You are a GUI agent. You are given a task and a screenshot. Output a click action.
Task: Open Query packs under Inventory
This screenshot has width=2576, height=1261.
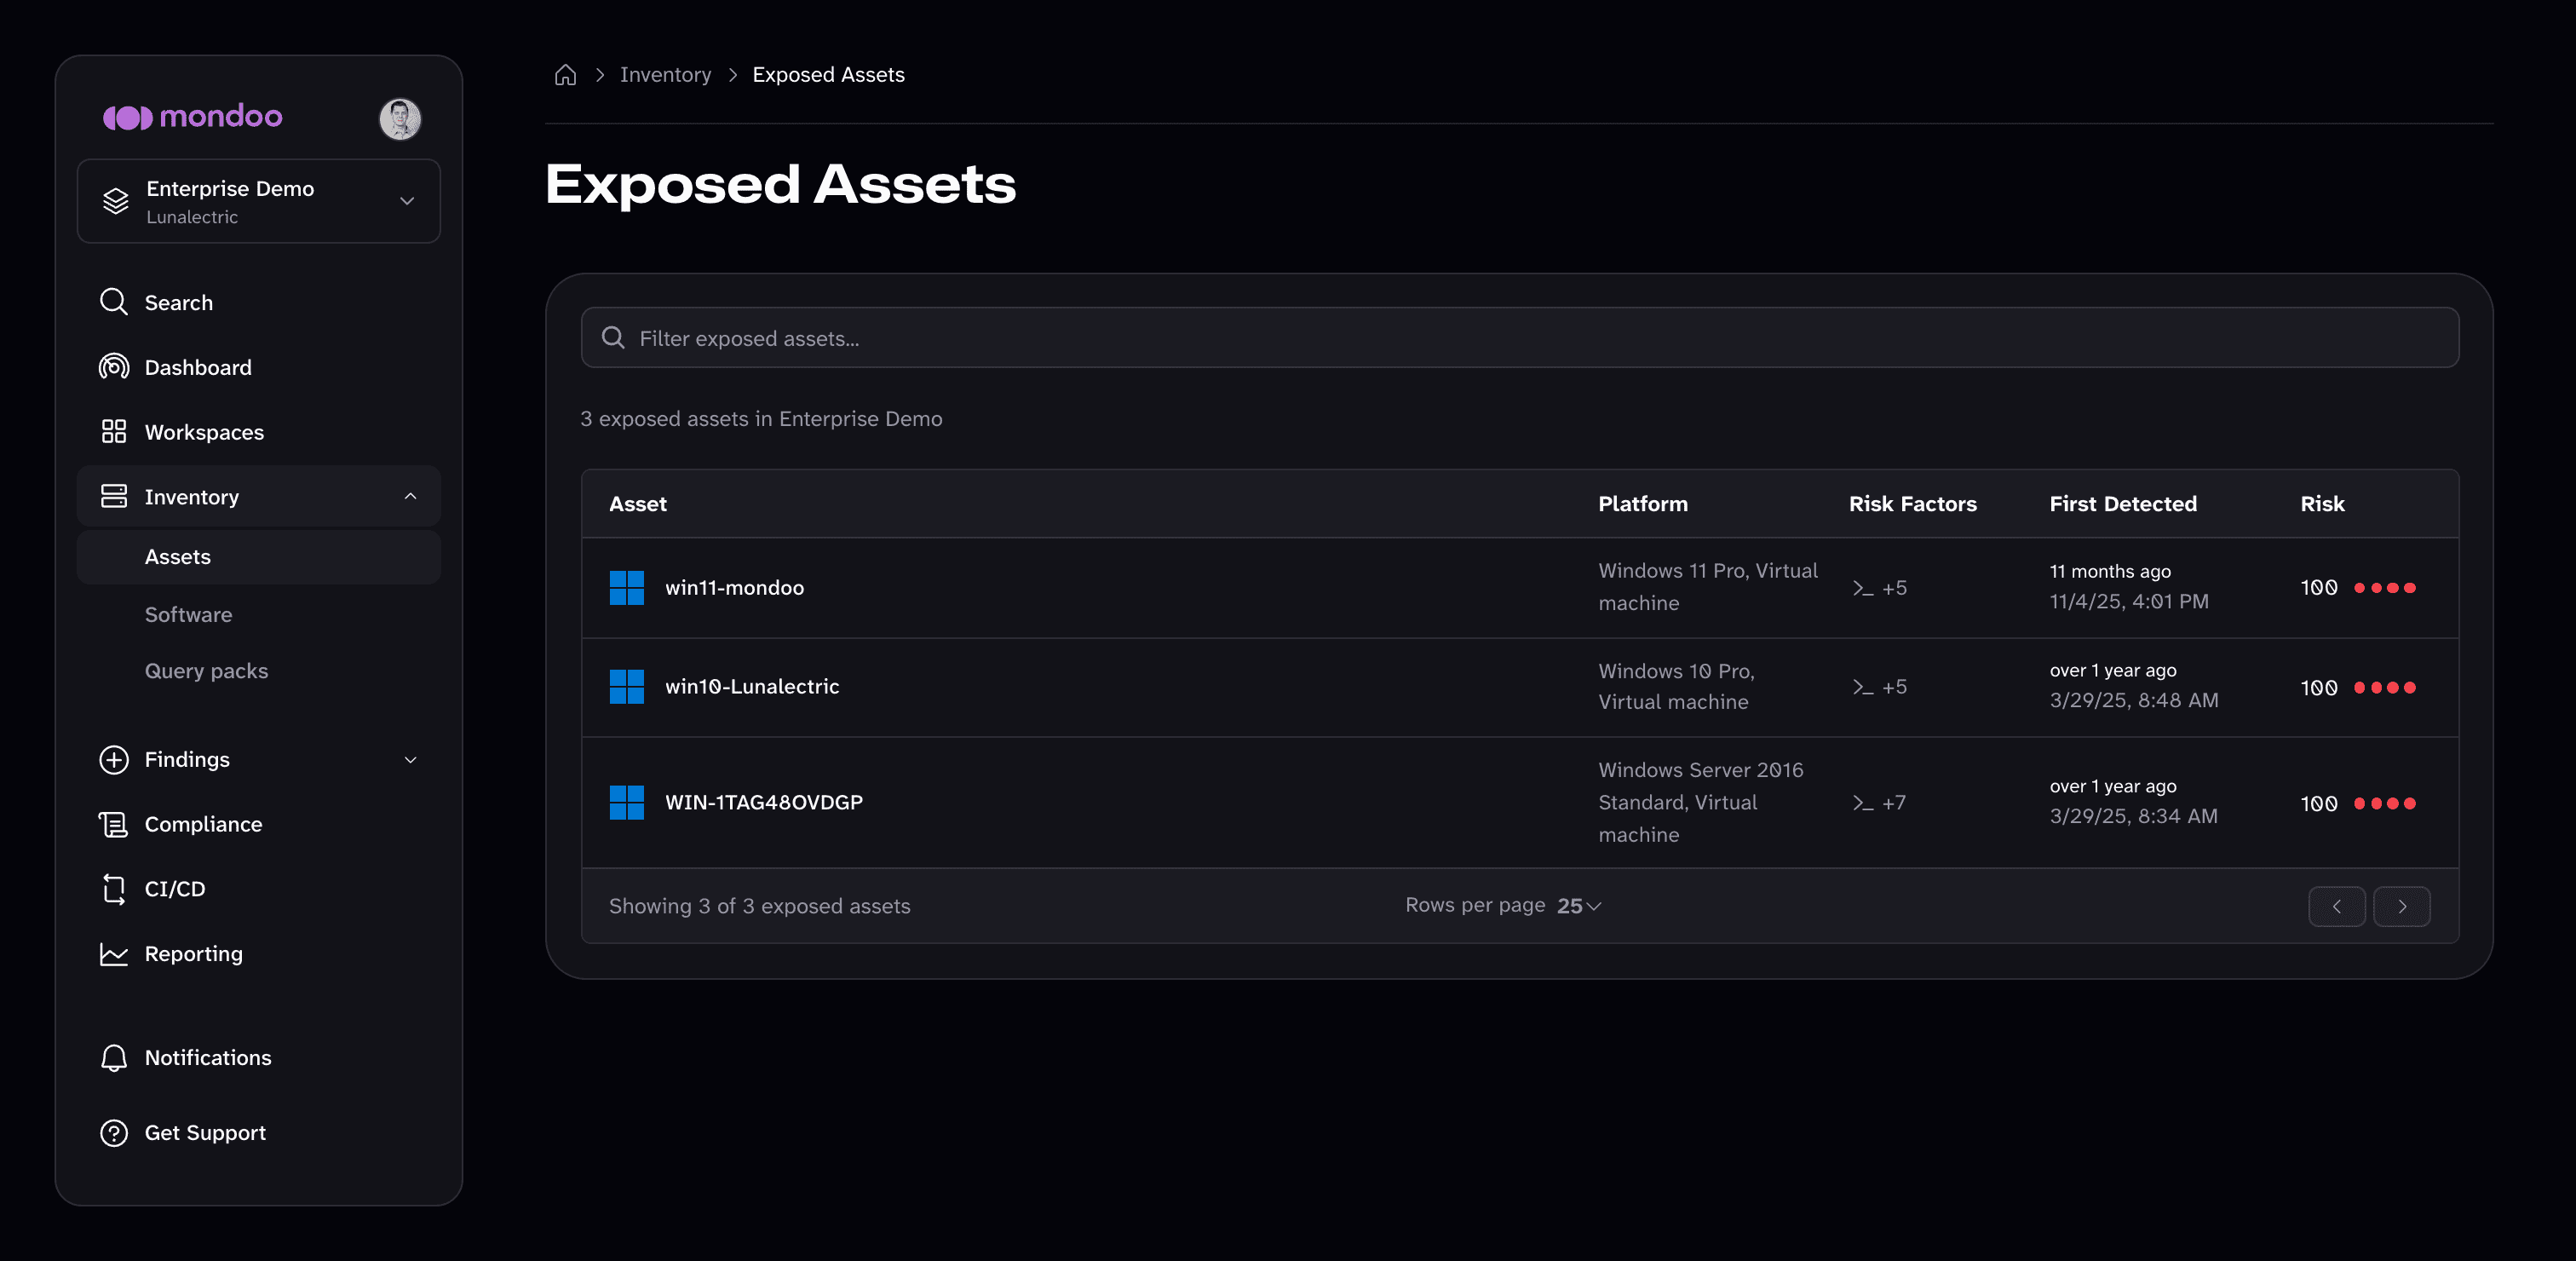(206, 671)
